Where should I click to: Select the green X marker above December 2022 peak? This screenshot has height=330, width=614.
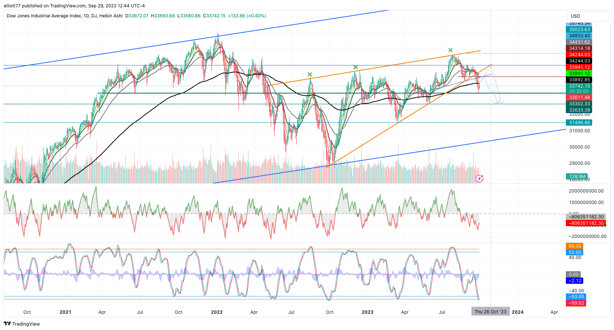click(x=356, y=67)
